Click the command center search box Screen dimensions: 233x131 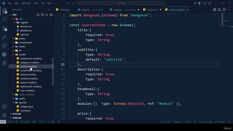coord(121,3)
